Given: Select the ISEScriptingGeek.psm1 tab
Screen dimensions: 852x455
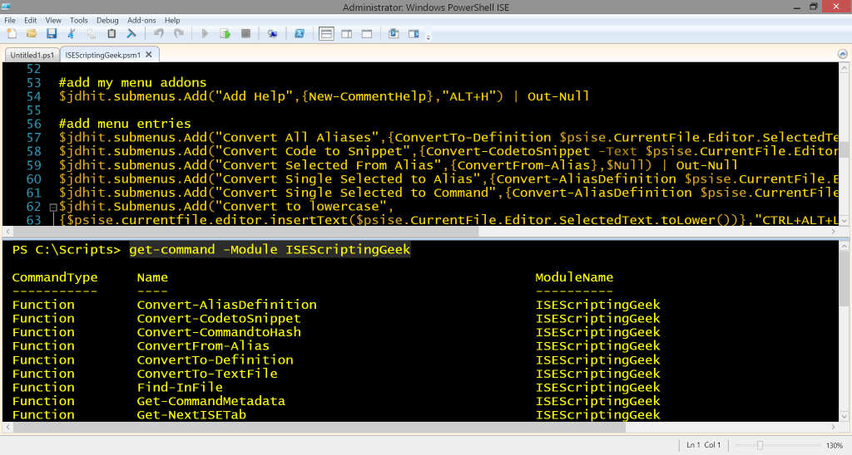Looking at the screenshot, I should 102,55.
